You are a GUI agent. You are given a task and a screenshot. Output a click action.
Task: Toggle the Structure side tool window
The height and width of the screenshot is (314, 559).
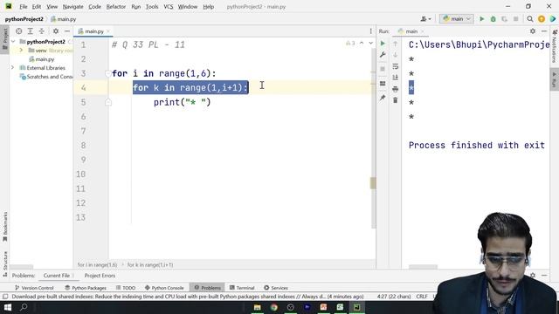[x=5, y=263]
